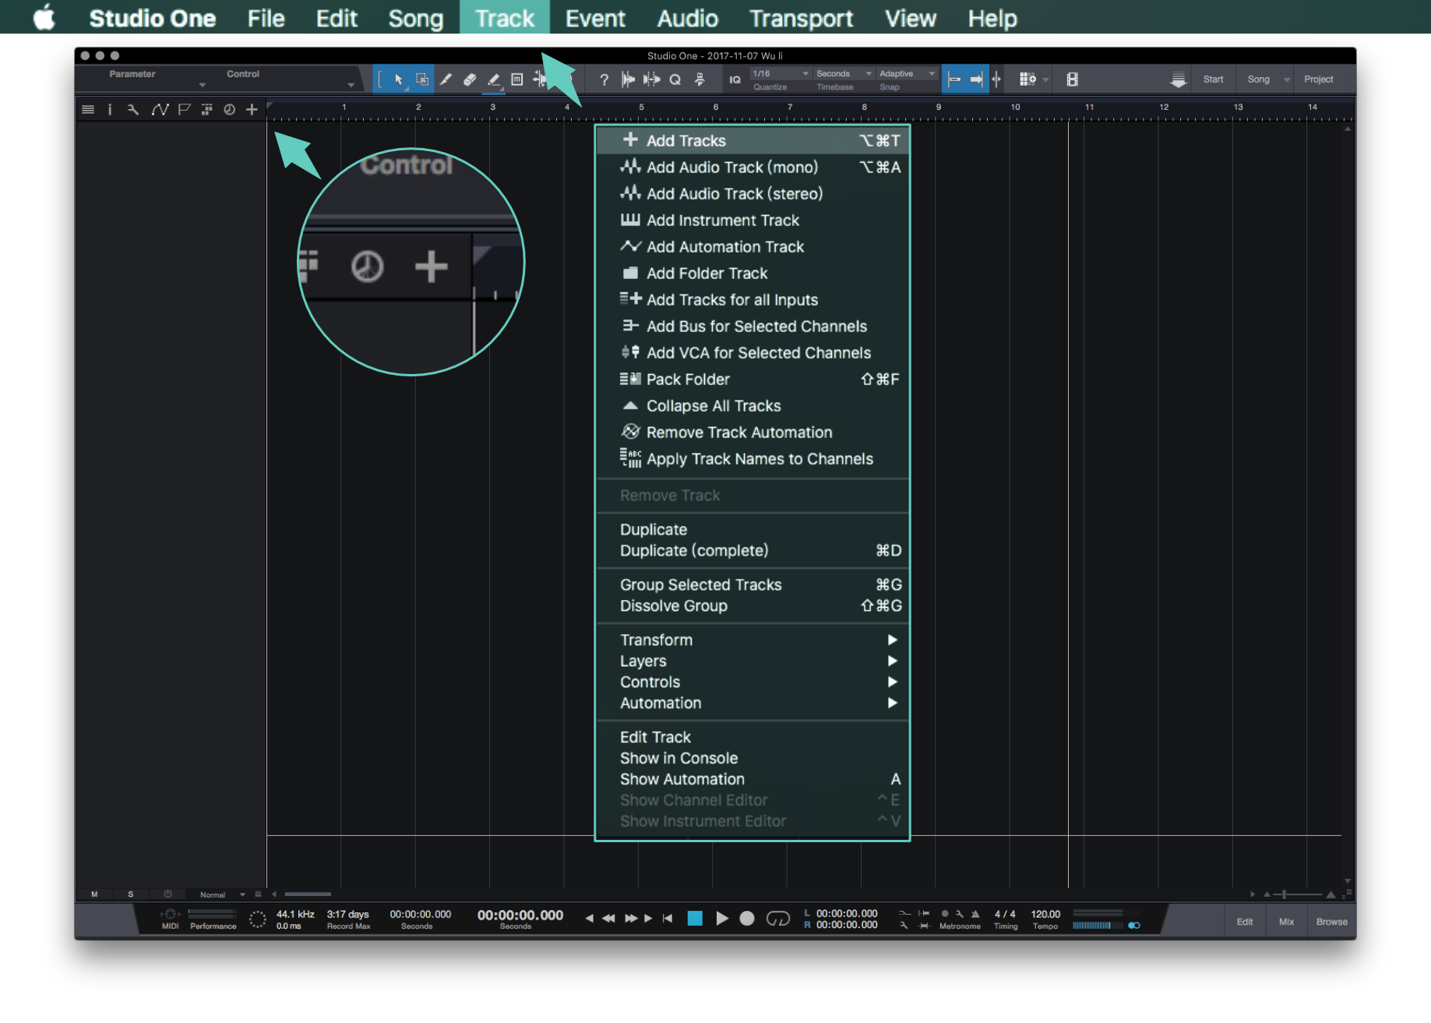Toggle the Loop button in transport

coord(778,919)
